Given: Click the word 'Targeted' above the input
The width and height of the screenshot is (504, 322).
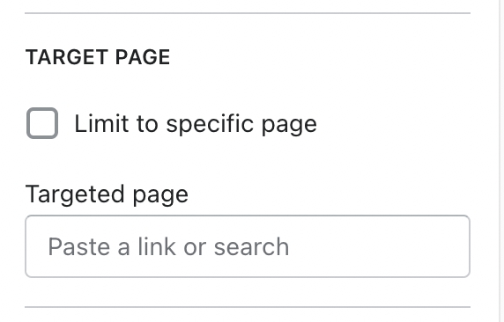Looking at the screenshot, I should point(75,194).
